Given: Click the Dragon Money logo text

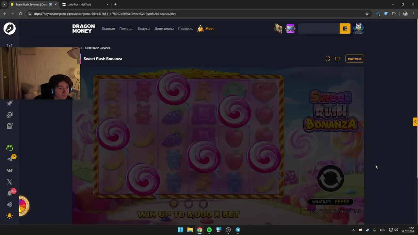Looking at the screenshot, I should [x=84, y=28].
